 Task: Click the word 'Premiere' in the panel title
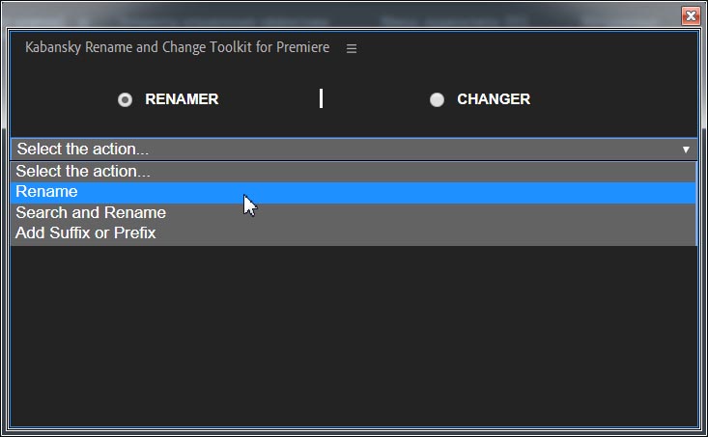pos(303,47)
